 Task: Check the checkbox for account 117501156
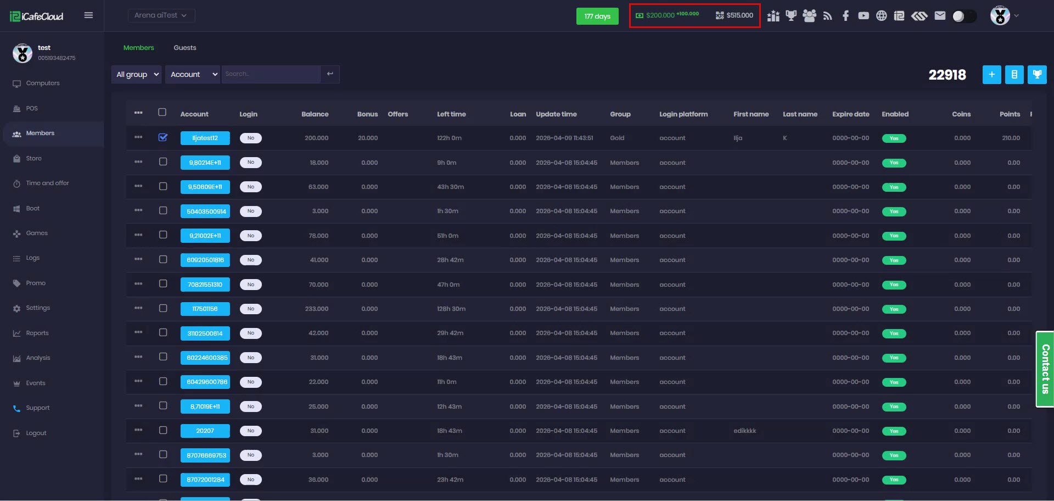163,308
